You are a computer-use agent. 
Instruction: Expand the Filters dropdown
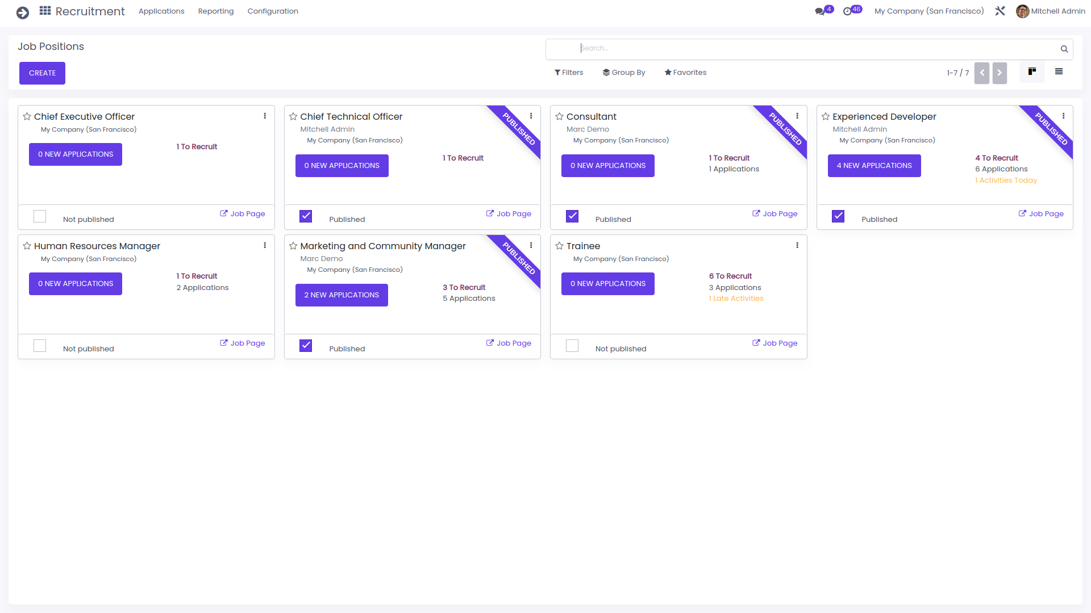pyautogui.click(x=569, y=73)
